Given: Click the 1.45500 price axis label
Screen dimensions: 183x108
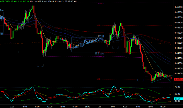Looking at the screenshot, I should pyautogui.click(x=178, y=17).
